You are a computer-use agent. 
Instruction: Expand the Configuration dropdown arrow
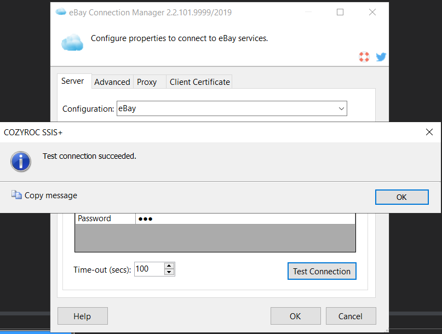tap(341, 108)
